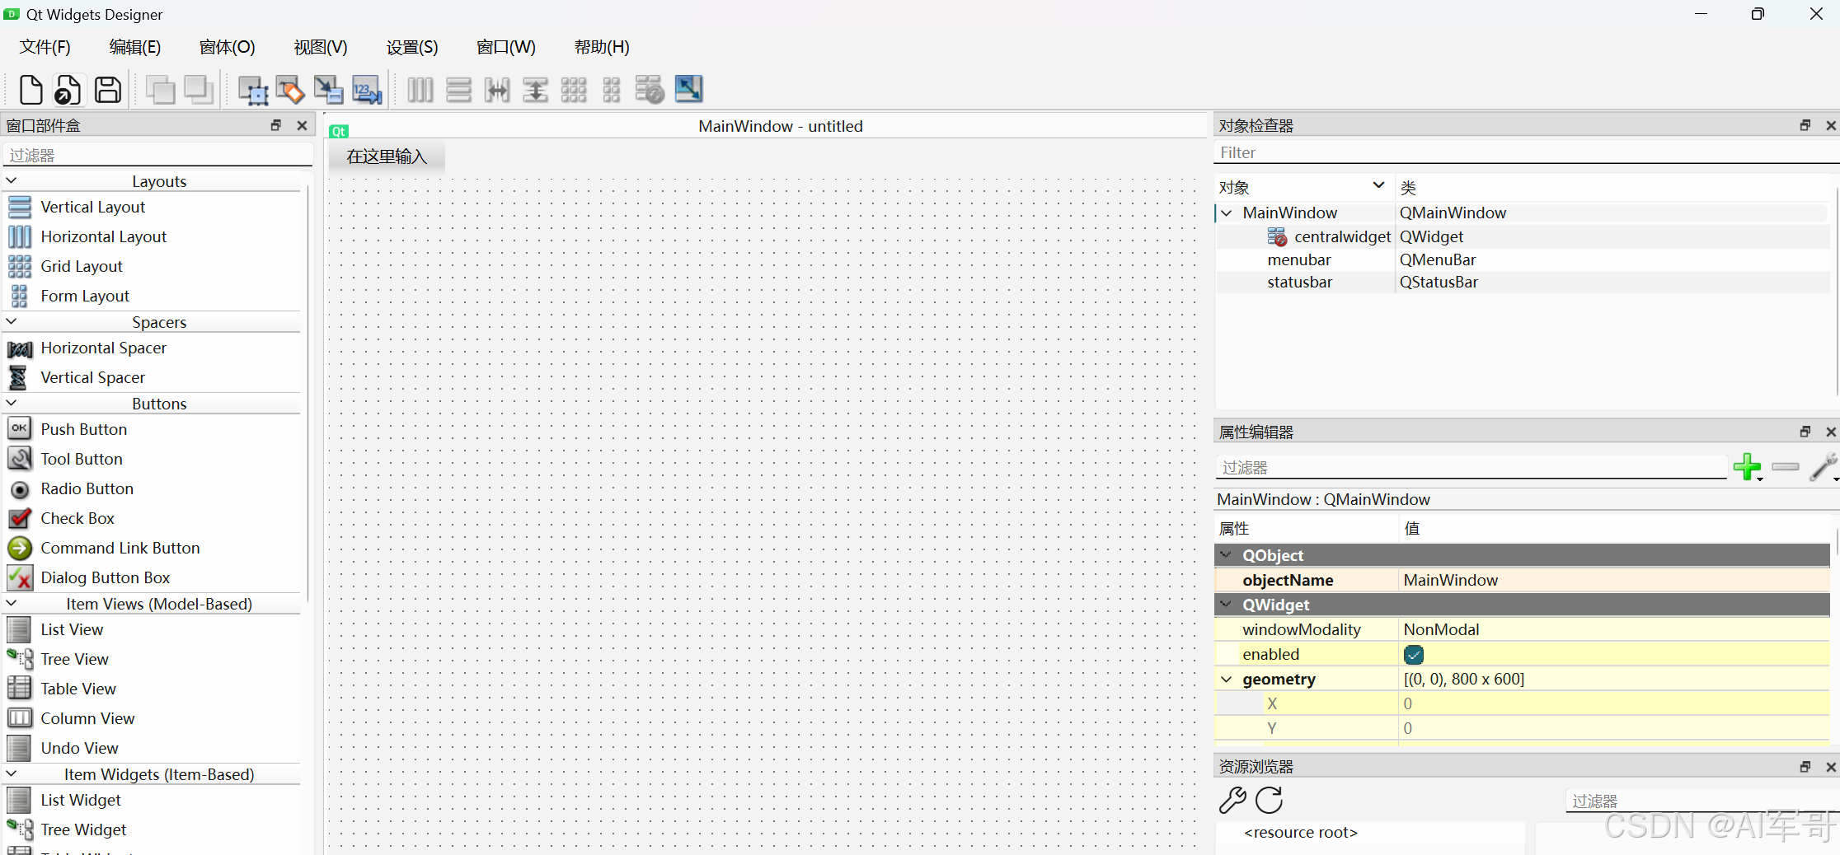Select Command Link Button widget

(x=120, y=548)
